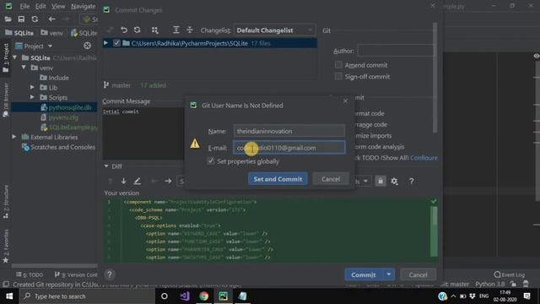This screenshot has width=540, height=304.
Task: Click the Windows Start button
Action: coord(9,296)
